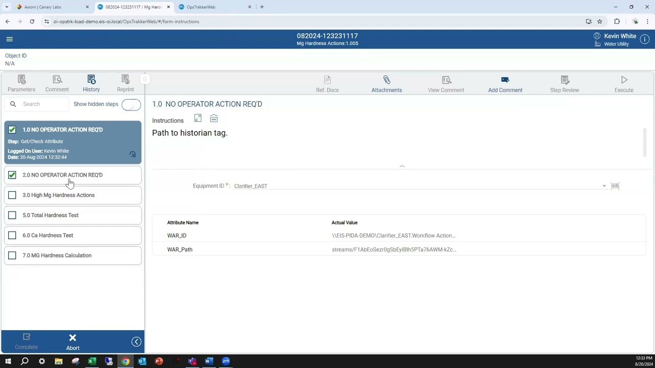Check step 5.0 Total Hardness Test
655x368 pixels.
coord(12,215)
